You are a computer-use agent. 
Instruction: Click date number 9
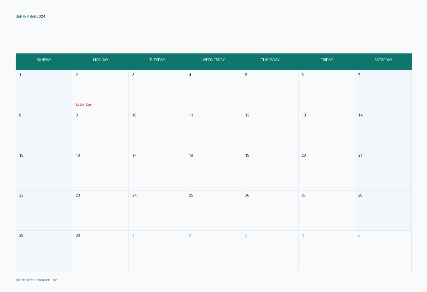pos(77,115)
